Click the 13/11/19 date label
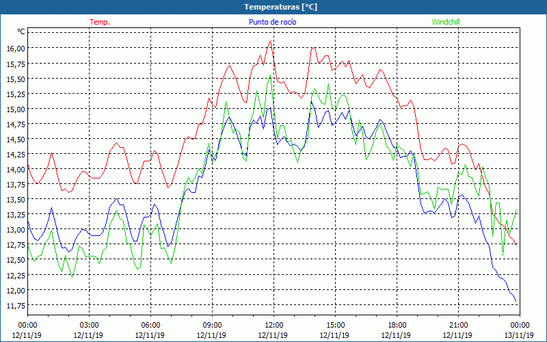Screen dimensions: 547x342 (x=519, y=335)
